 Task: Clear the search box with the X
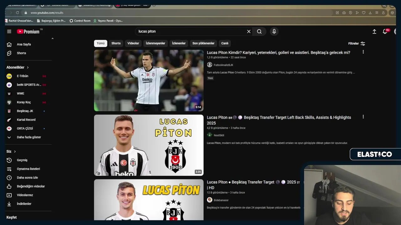[249, 32]
